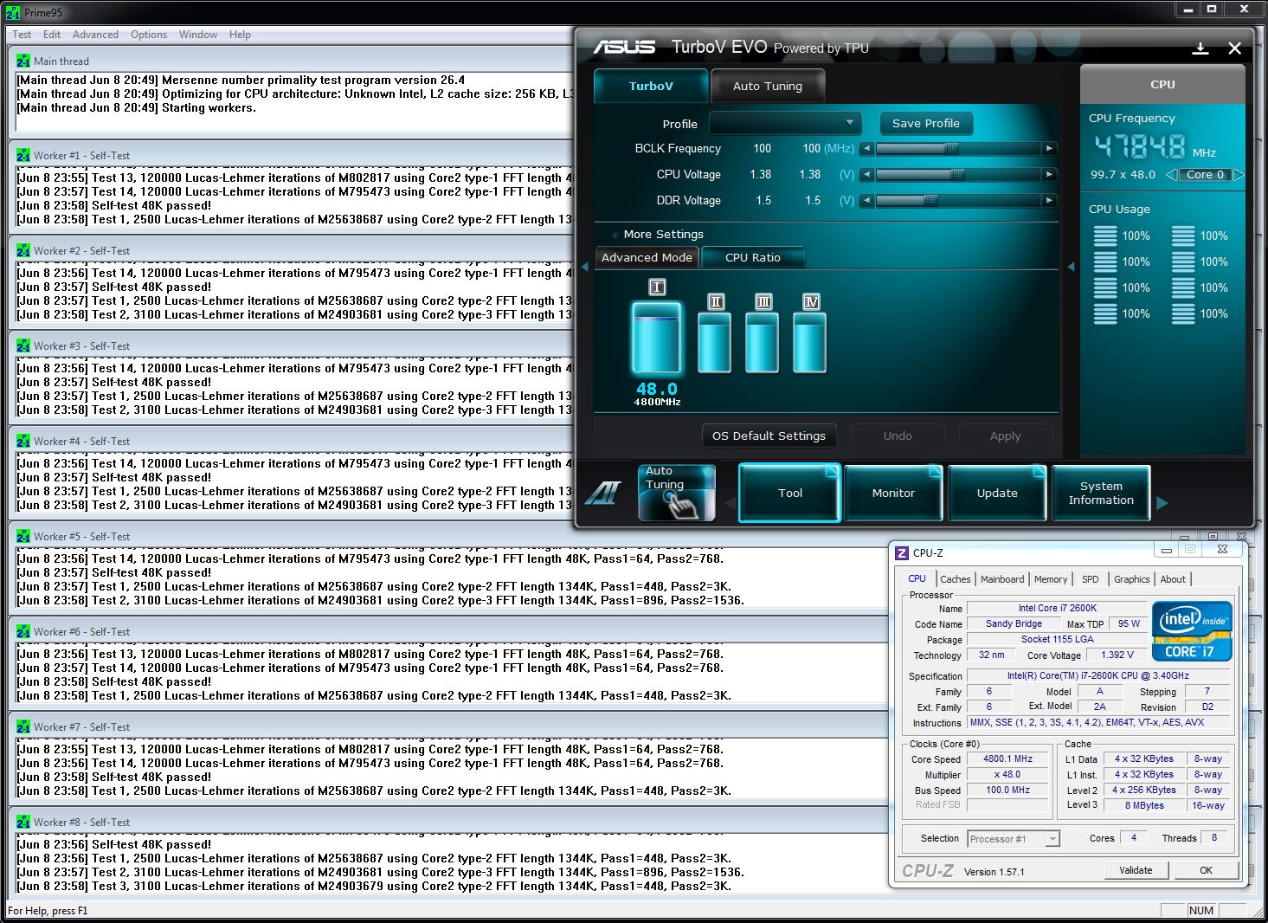Click the ASUS AI Suite logo icon
The image size is (1268, 923).
[602, 494]
